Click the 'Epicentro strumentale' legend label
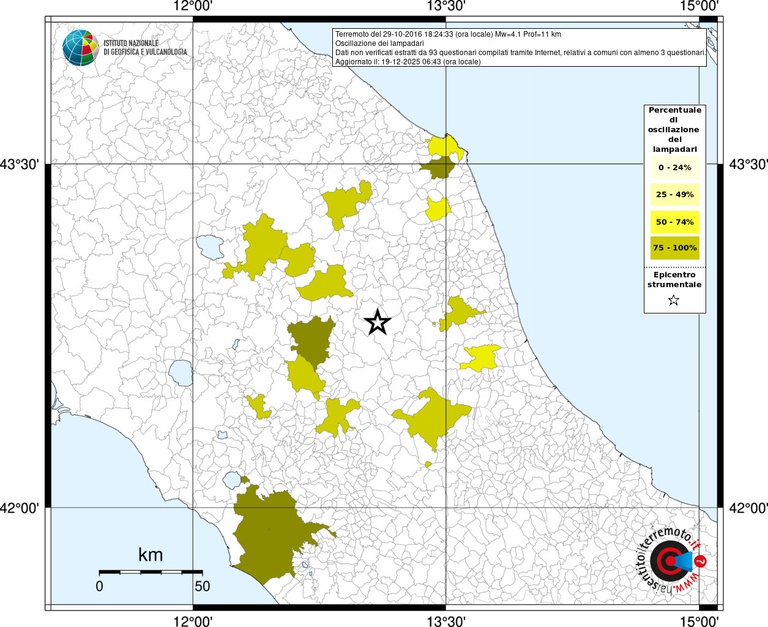The width and height of the screenshot is (768, 627). [x=674, y=280]
